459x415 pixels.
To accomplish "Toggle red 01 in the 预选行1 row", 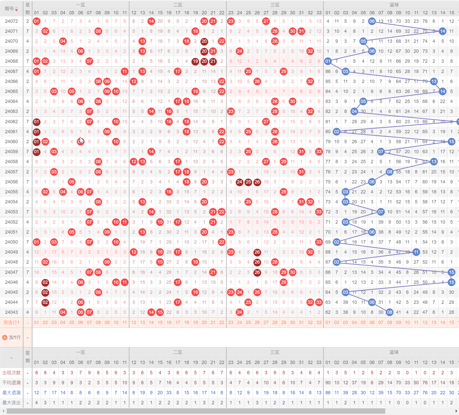I will 37,323.
